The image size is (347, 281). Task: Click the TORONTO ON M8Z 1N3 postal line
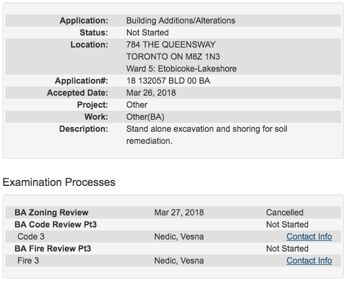(x=173, y=57)
